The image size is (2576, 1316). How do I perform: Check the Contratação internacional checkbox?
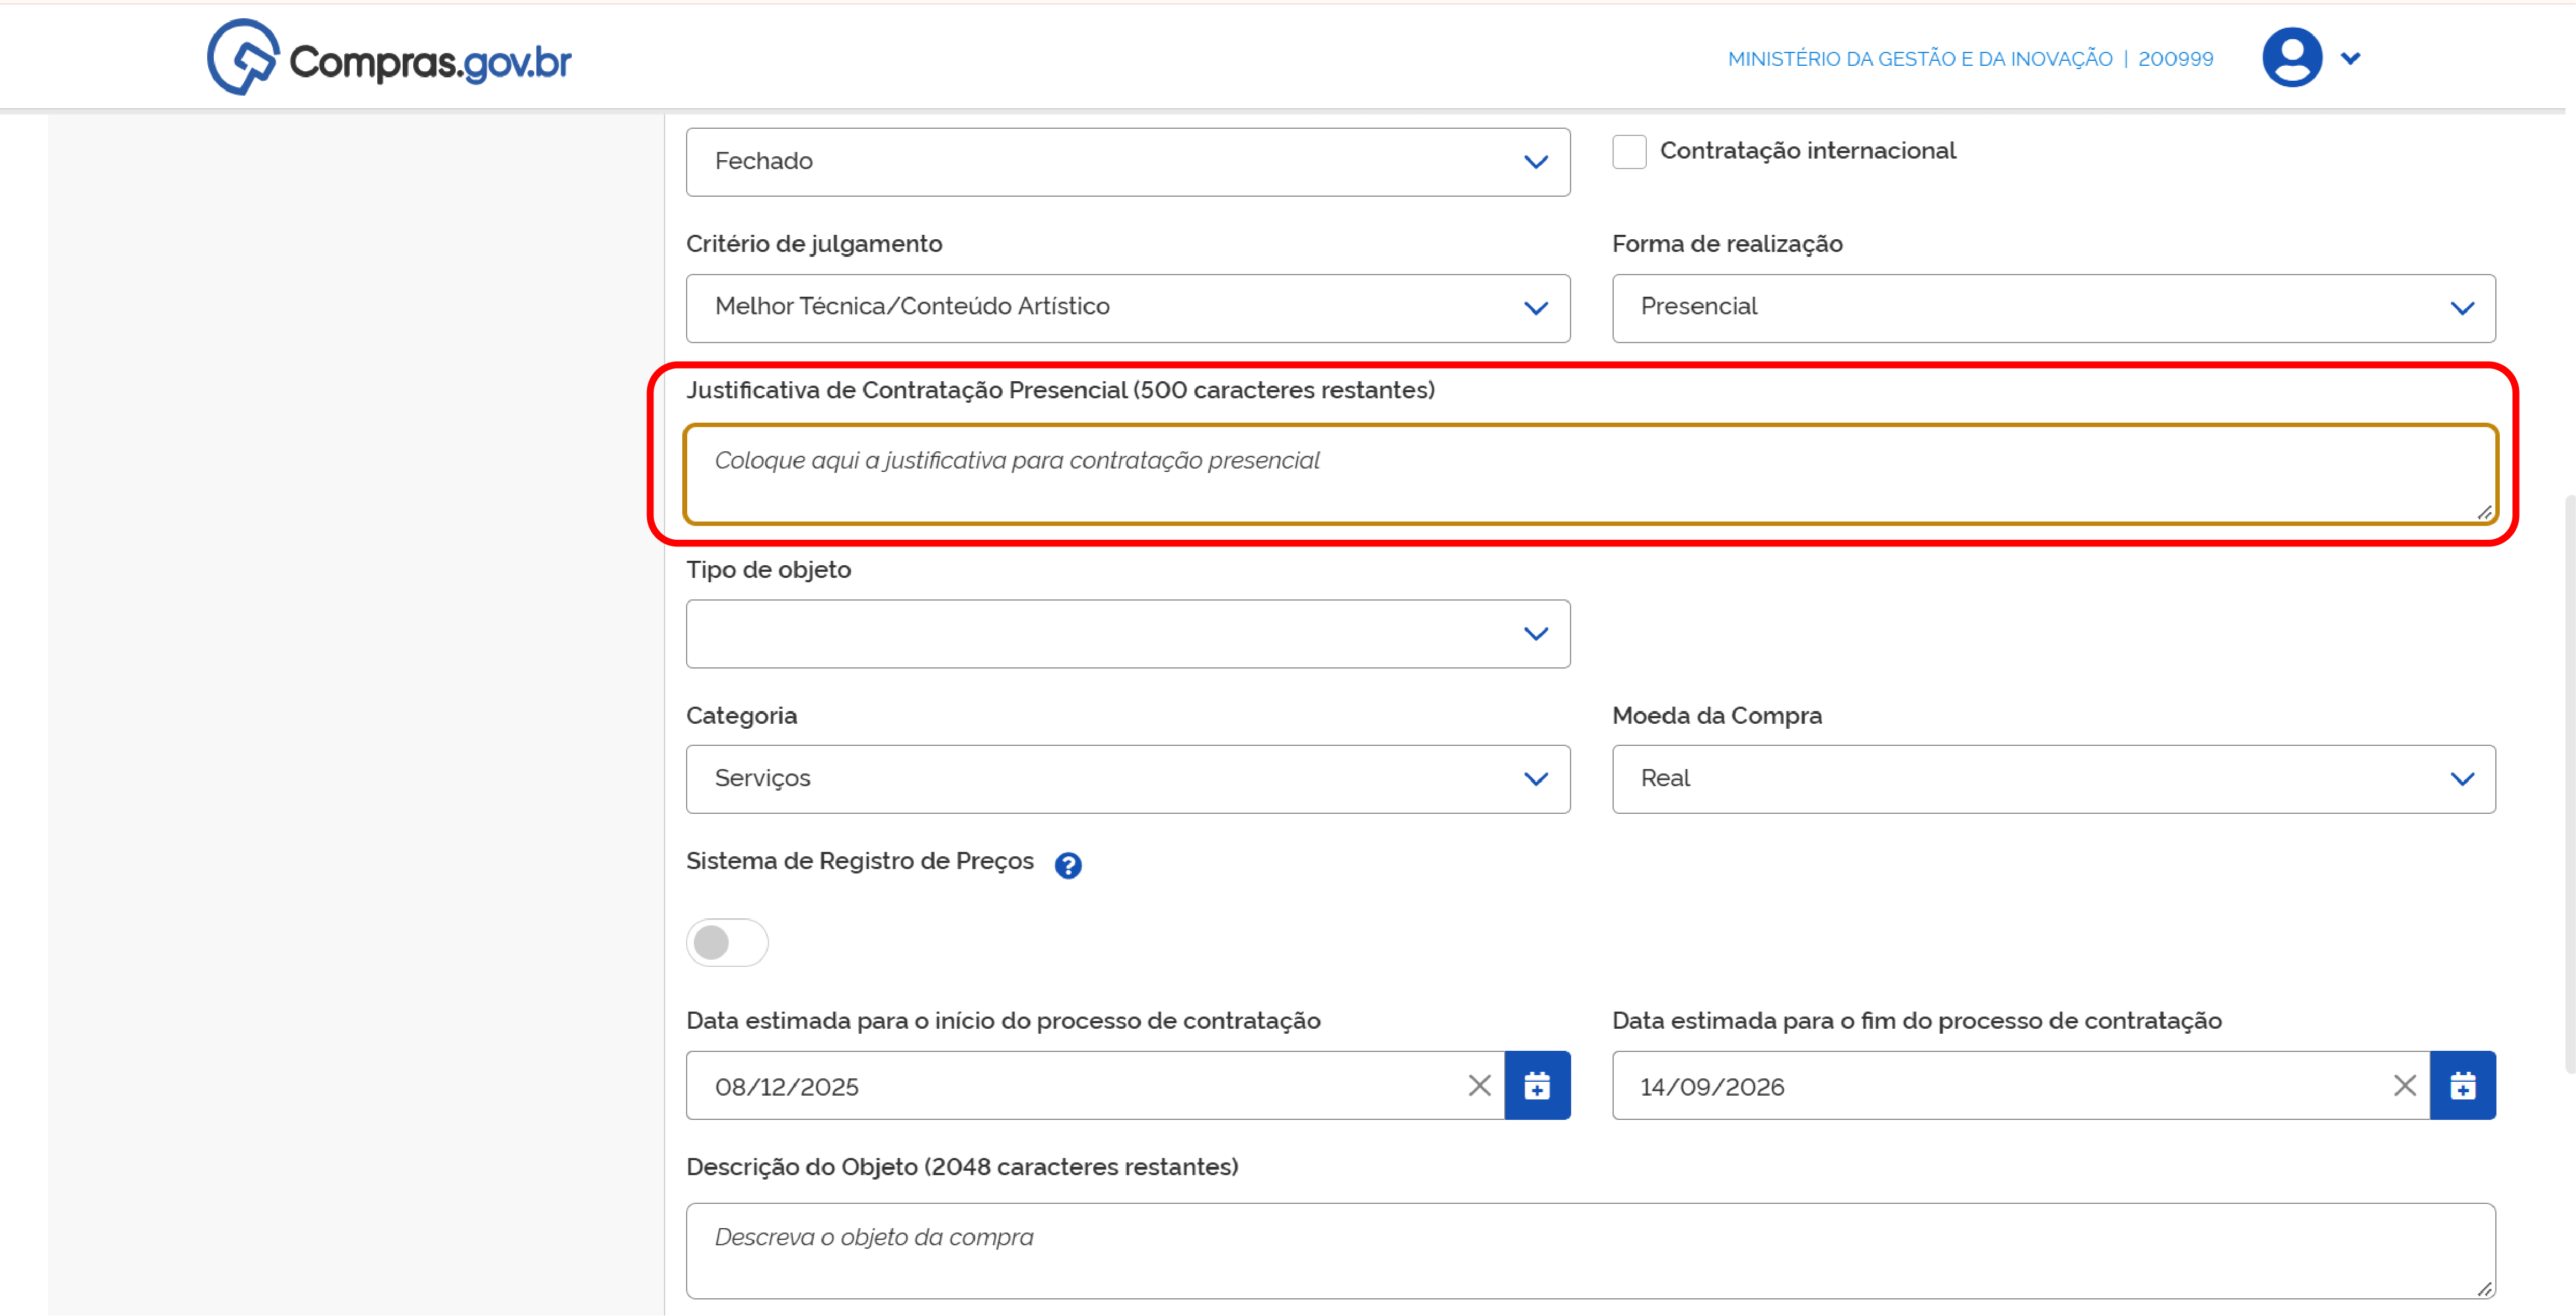click(1629, 152)
